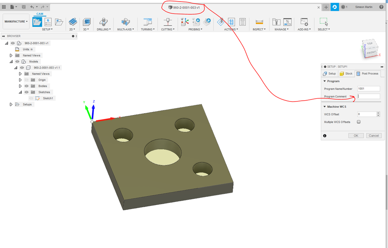This screenshot has height=248, width=388.
Task: Toggle visibility of 960-2-0001-003 v1:1 component
Action: tap(22, 68)
